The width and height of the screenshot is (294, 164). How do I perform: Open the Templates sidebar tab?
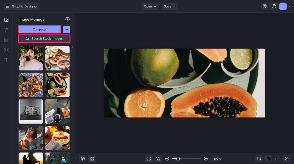(x=6, y=40)
